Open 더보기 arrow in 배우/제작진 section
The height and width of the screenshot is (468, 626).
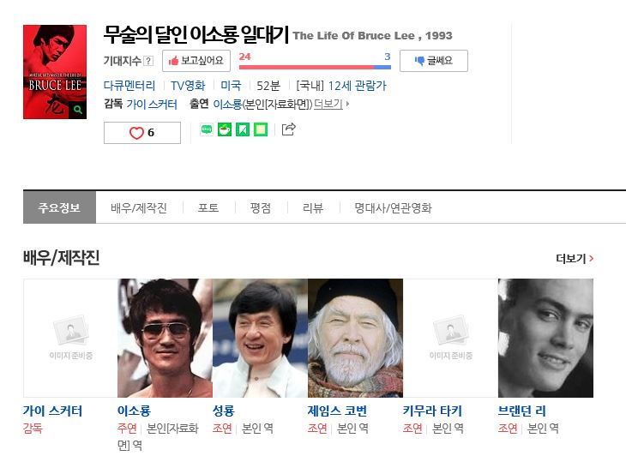[575, 259]
